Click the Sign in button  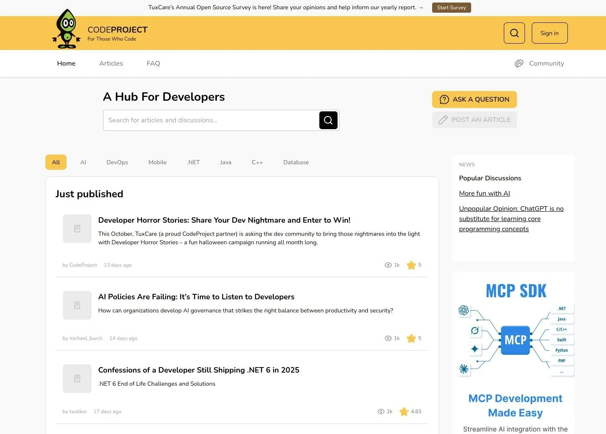[549, 33]
